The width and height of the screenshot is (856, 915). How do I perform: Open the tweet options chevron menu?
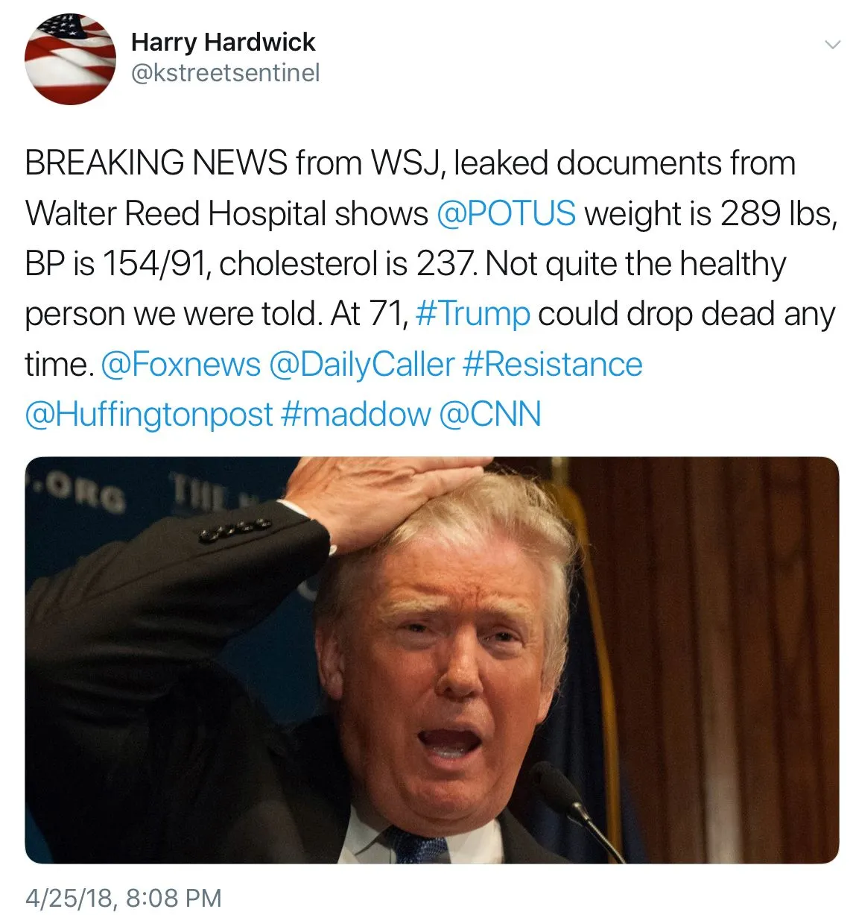833,45
